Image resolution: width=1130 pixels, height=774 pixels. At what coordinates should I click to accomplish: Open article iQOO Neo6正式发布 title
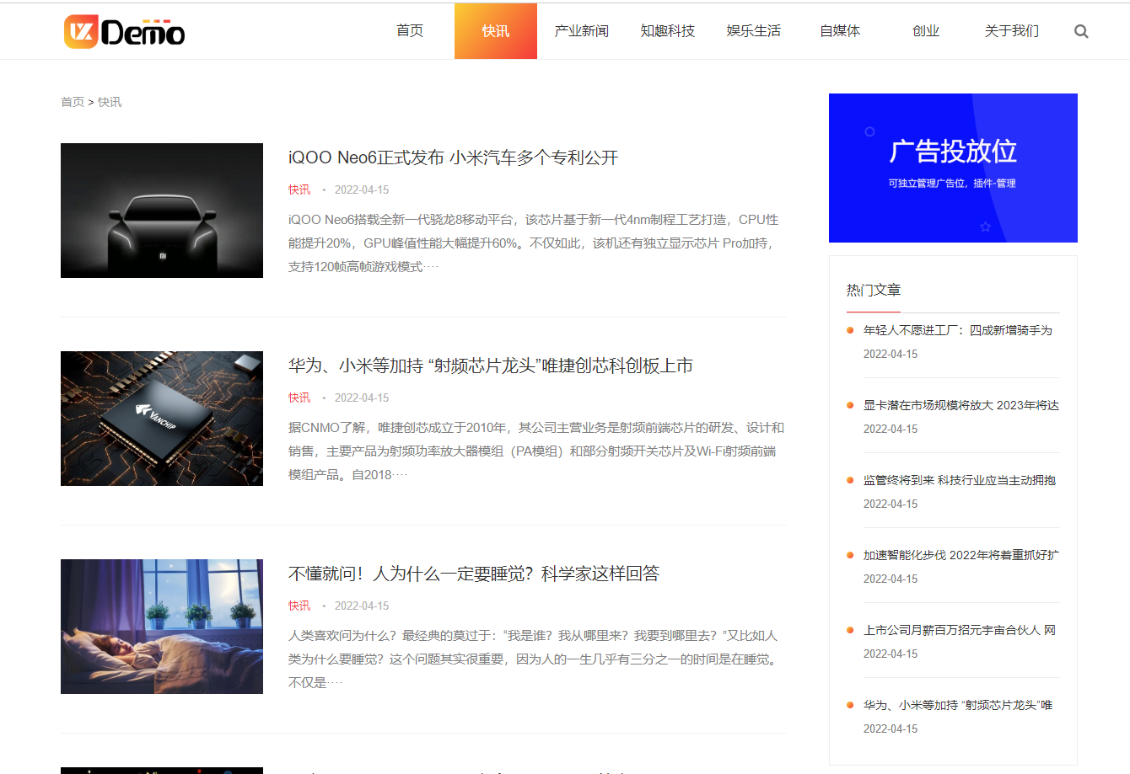tap(454, 157)
